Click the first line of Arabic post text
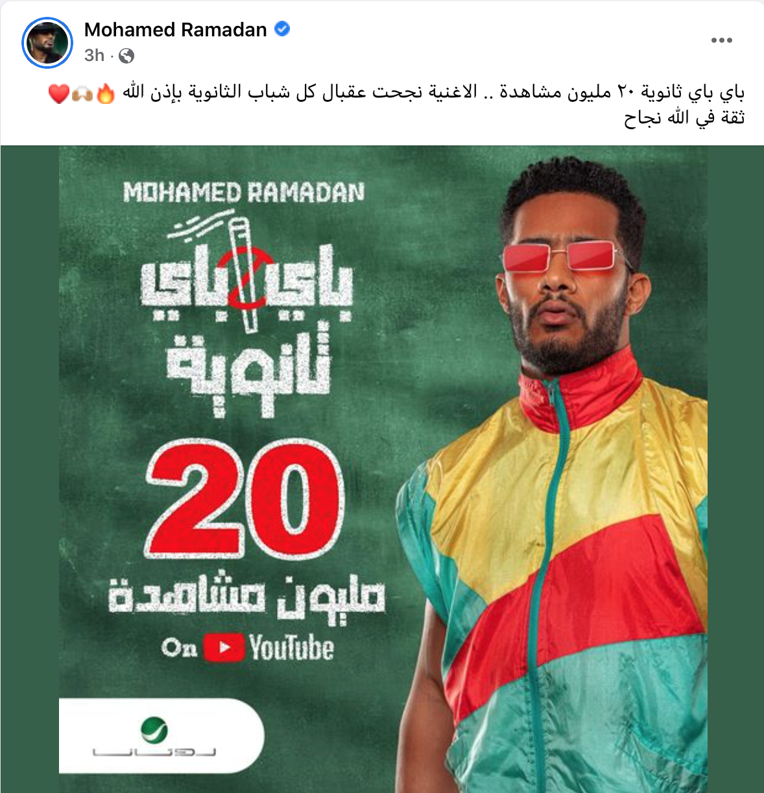Screen dimensions: 764x793 pyautogui.click(x=434, y=93)
